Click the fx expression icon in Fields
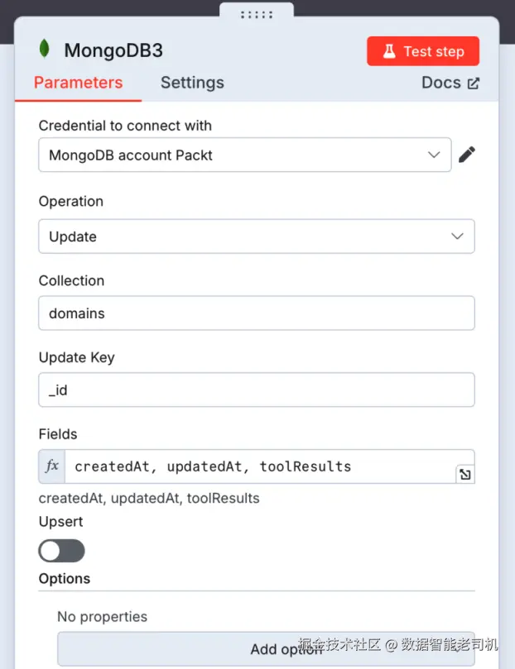This screenshot has width=515, height=669. 52,466
